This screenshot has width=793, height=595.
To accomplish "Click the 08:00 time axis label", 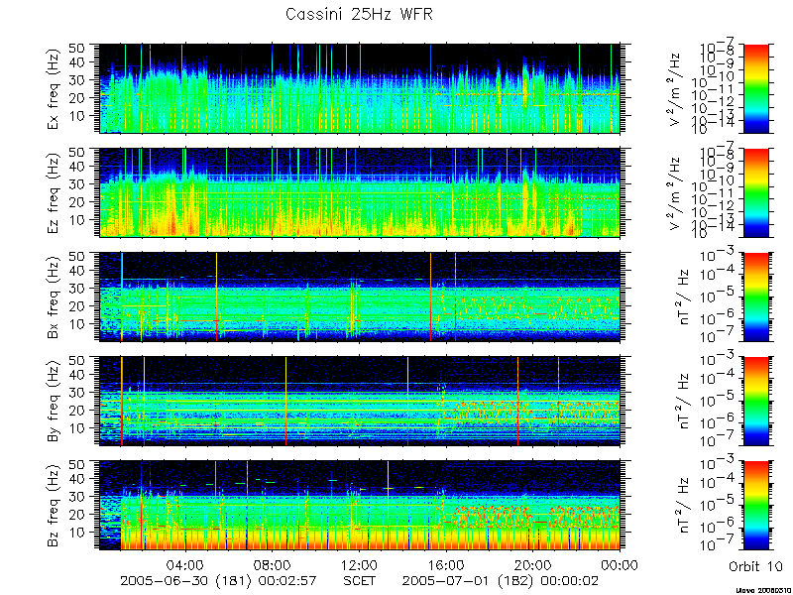I will [274, 564].
